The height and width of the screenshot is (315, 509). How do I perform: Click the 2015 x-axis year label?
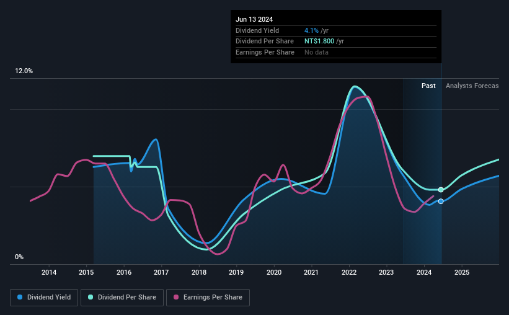tap(86, 272)
